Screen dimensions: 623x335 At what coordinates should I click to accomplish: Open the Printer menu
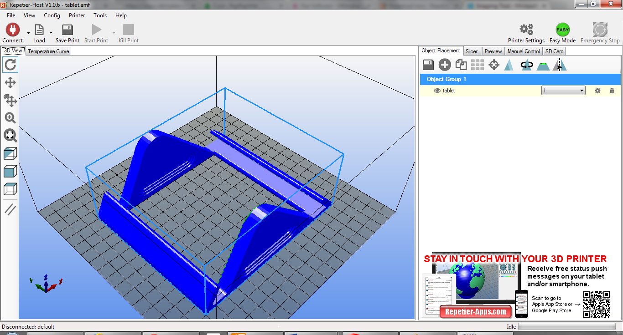[x=77, y=15]
